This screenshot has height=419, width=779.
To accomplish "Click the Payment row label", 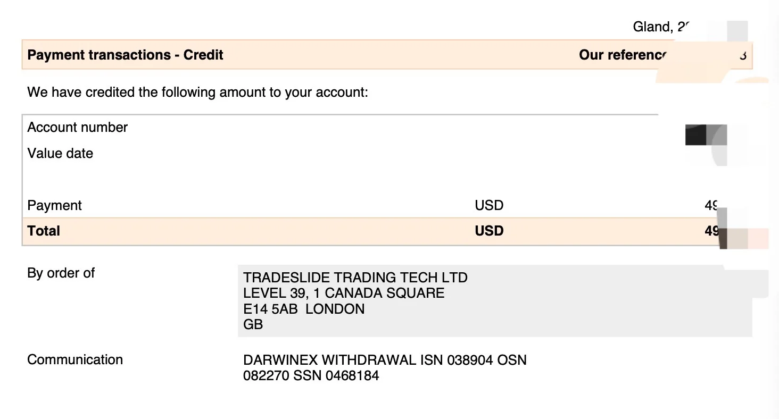I will (54, 206).
